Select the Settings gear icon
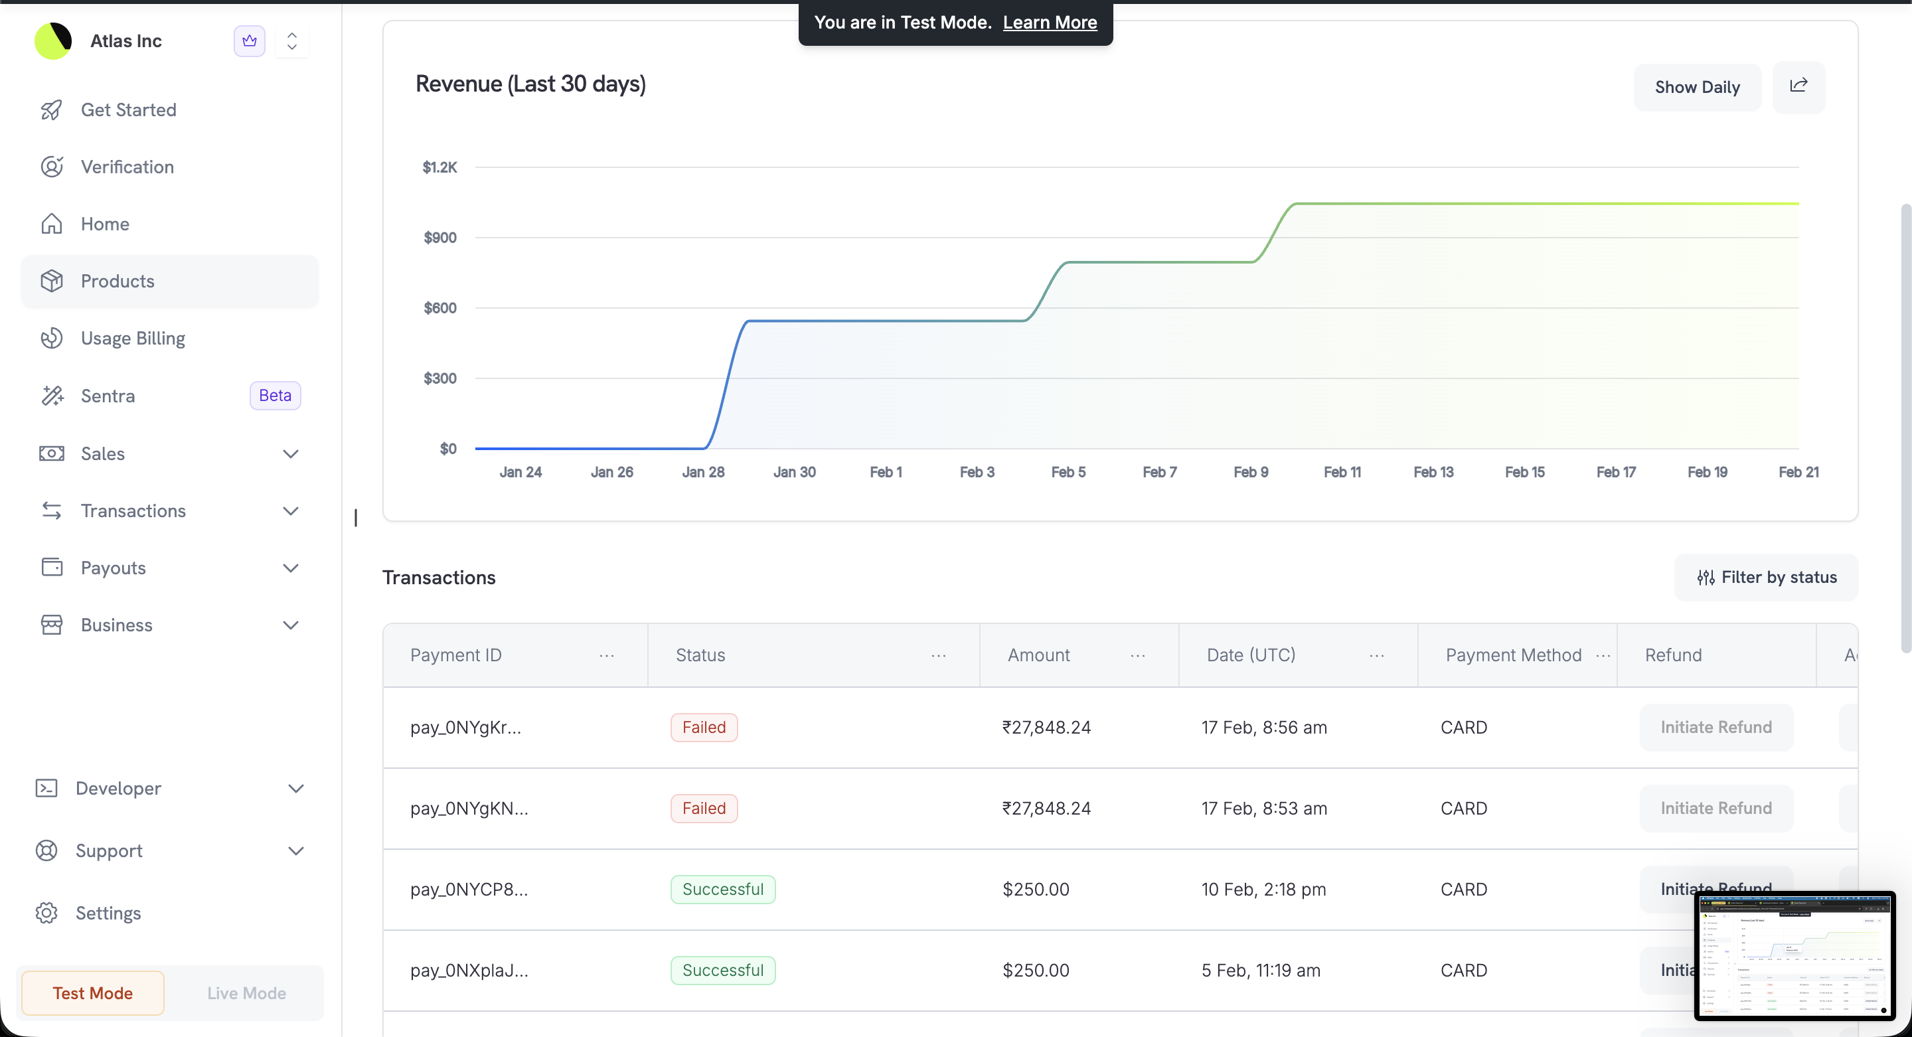 click(x=46, y=912)
